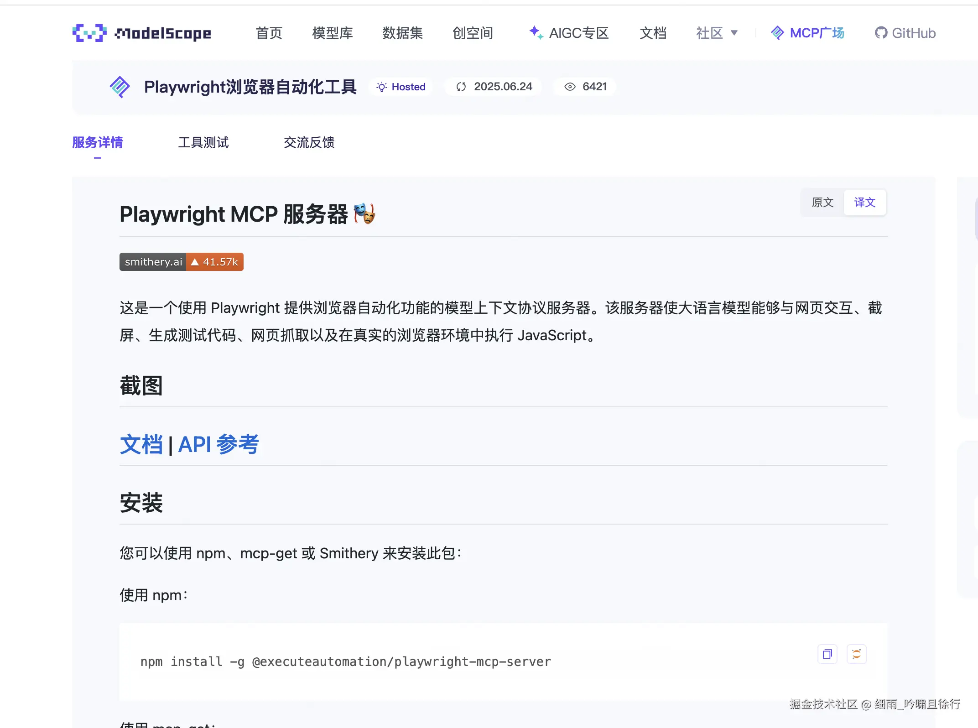Select the 译文 translation toggle
Image resolution: width=978 pixels, height=728 pixels.
[864, 203]
